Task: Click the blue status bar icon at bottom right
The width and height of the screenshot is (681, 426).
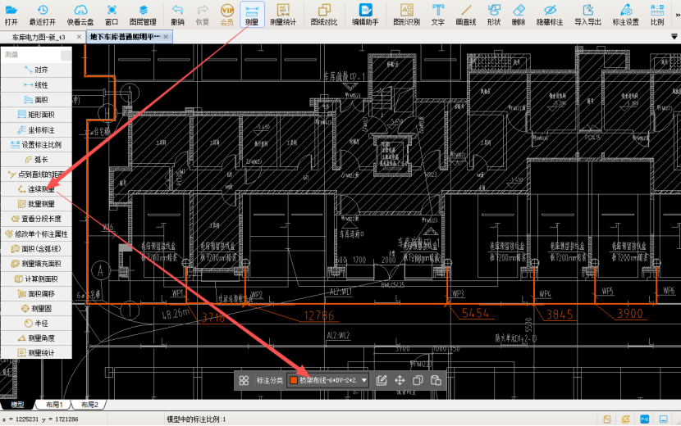Action: click(x=645, y=419)
